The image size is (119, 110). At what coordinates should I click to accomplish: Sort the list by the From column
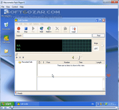(x=54, y=62)
